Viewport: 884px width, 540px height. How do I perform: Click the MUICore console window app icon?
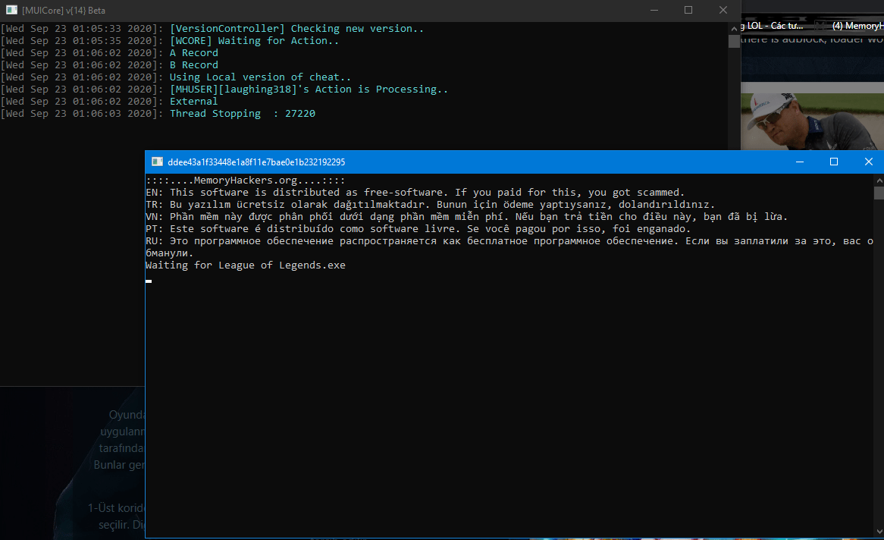11,10
